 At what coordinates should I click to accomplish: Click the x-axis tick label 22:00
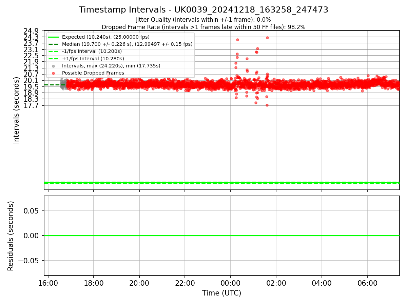click(x=185, y=283)
